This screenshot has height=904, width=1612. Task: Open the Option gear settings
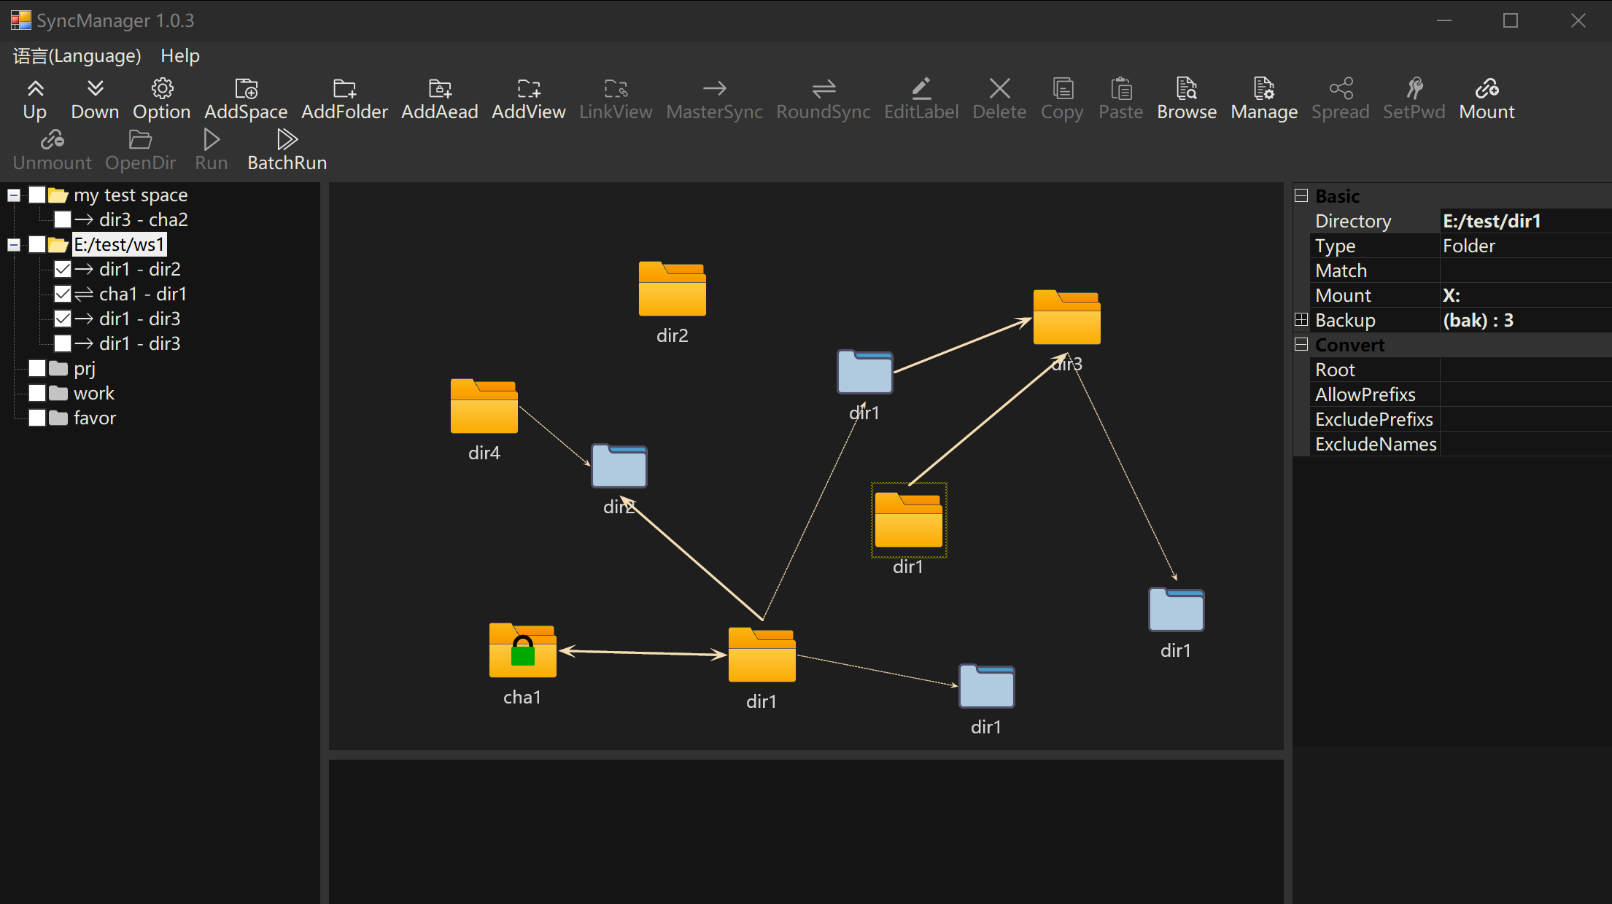(x=161, y=89)
